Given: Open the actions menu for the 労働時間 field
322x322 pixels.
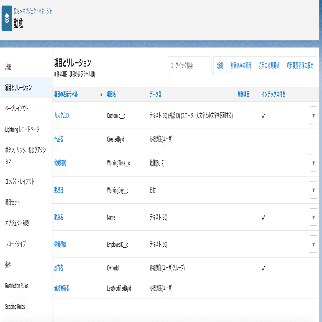Looking at the screenshot, I should [313, 163].
